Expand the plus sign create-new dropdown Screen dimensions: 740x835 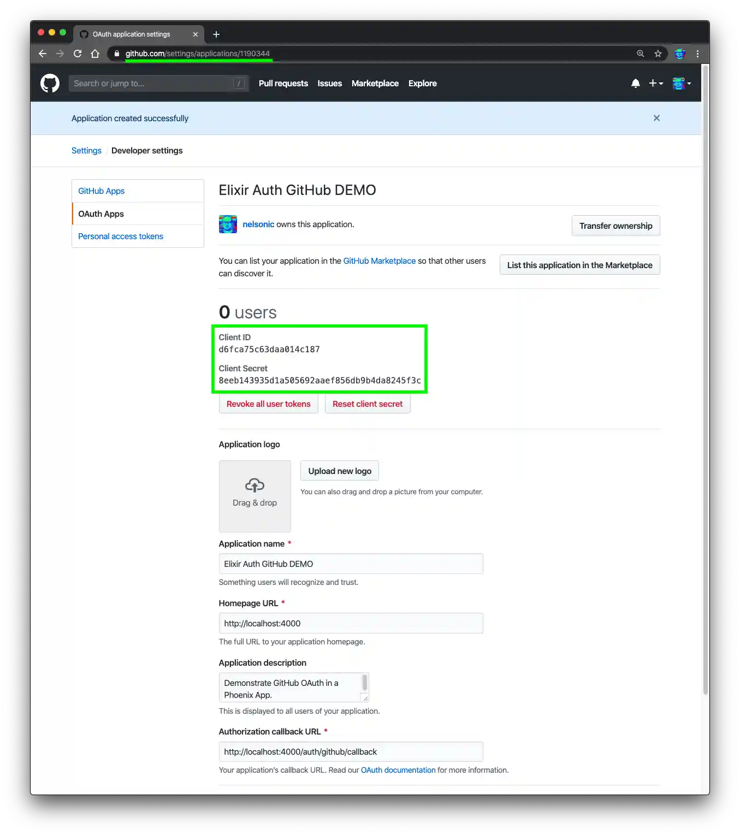(x=655, y=83)
